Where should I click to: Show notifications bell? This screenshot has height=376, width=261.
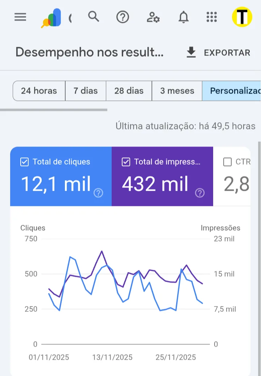184,17
